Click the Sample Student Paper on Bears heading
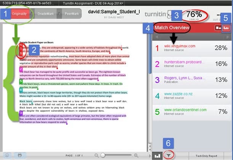This screenshot has height=160, width=233. pyautogui.click(x=36, y=42)
